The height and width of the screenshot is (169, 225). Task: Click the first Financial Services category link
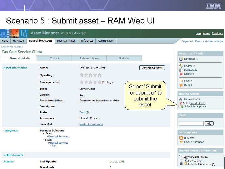click(58, 136)
